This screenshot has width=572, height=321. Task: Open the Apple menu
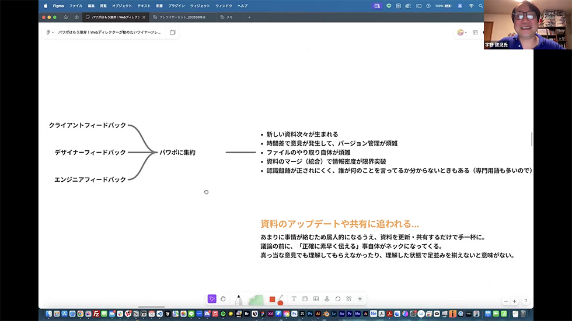[46, 6]
